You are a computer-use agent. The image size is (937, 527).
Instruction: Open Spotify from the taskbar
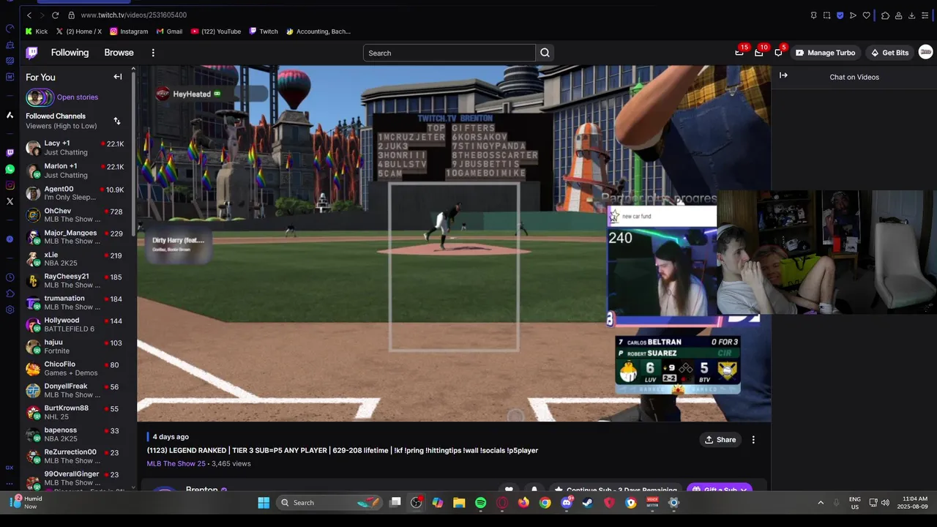point(480,503)
